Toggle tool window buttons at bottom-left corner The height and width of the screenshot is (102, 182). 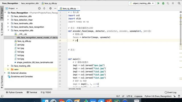pyautogui.click(x=2, y=96)
